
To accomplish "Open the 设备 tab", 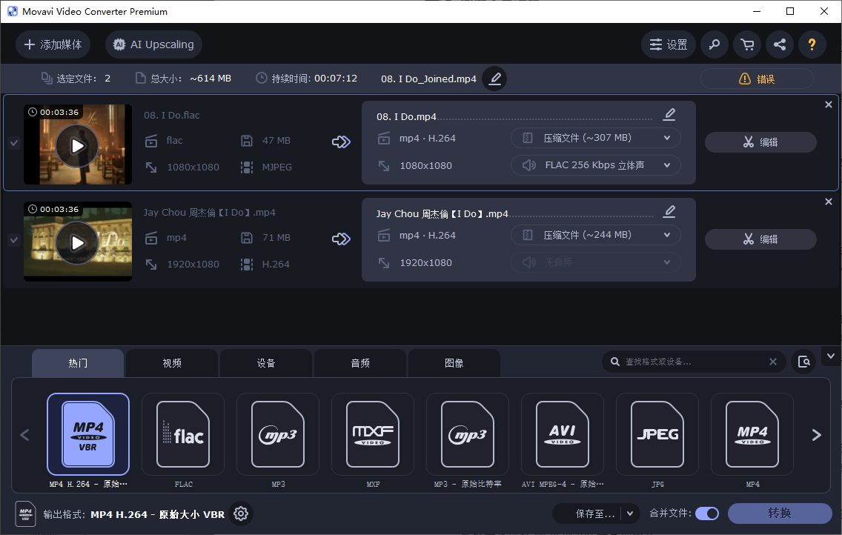I will click(x=265, y=362).
